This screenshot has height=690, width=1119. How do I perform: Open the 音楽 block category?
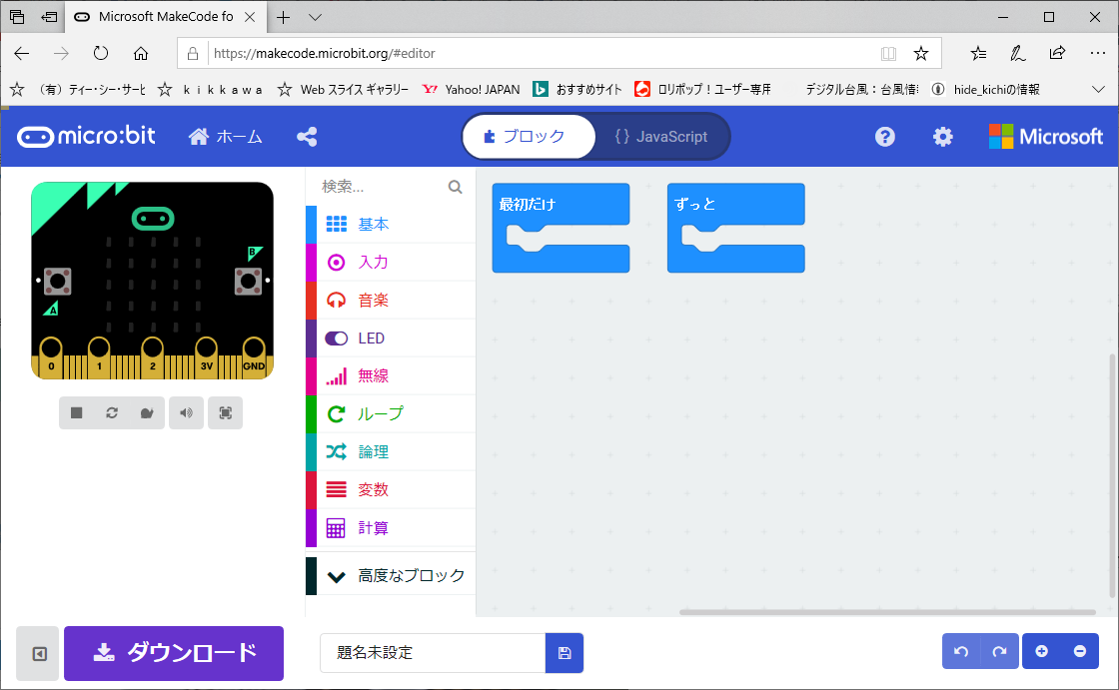[391, 300]
